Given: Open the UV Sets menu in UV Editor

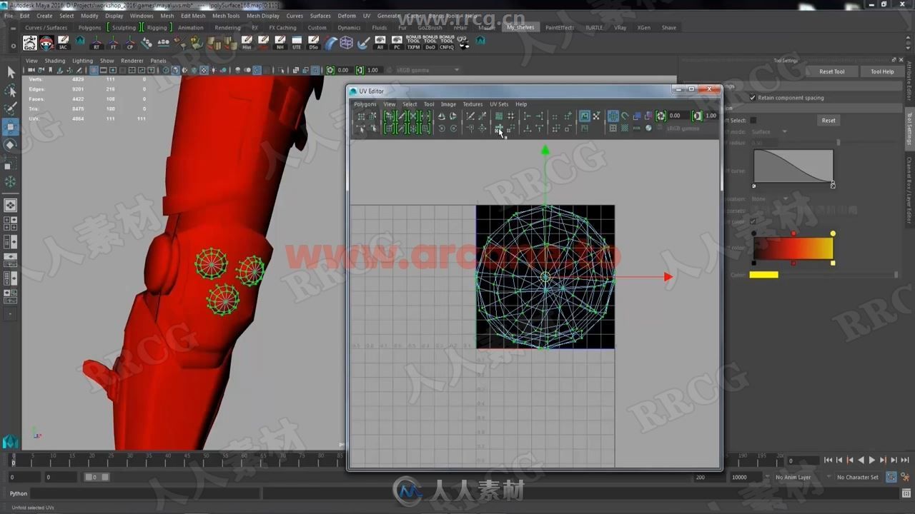Looking at the screenshot, I should click(499, 104).
